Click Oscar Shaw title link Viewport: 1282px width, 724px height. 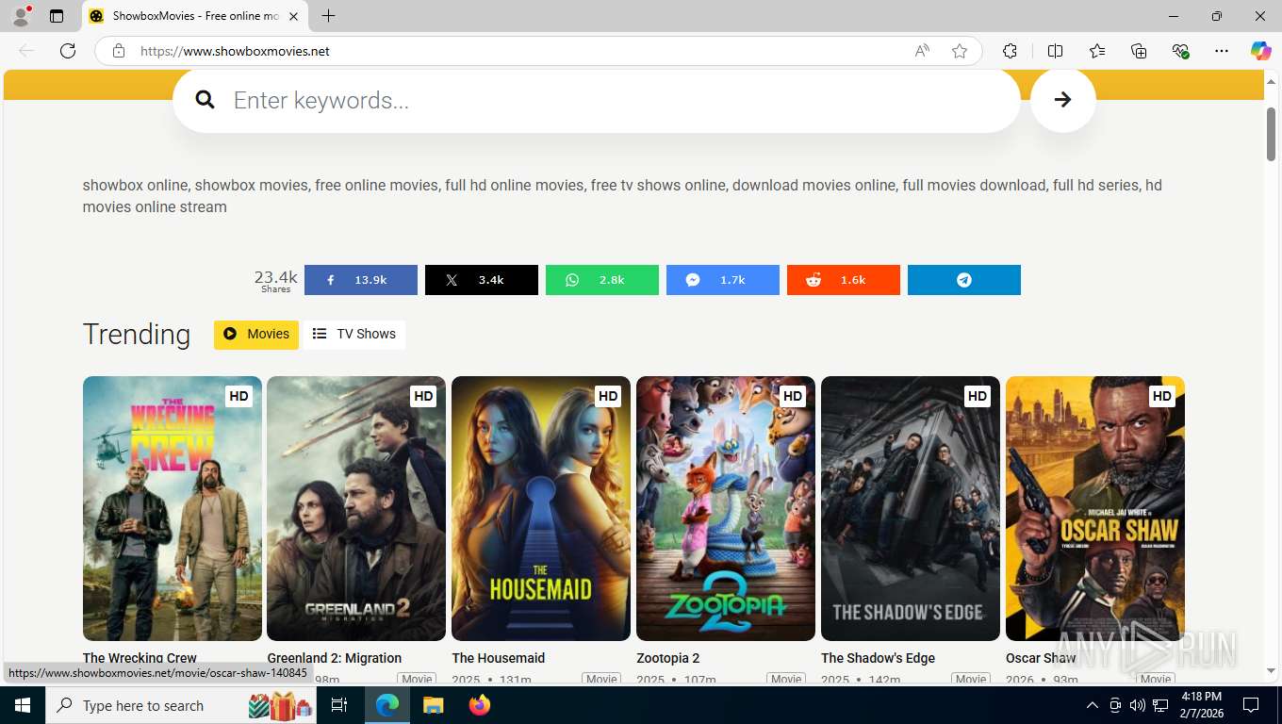click(x=1041, y=658)
